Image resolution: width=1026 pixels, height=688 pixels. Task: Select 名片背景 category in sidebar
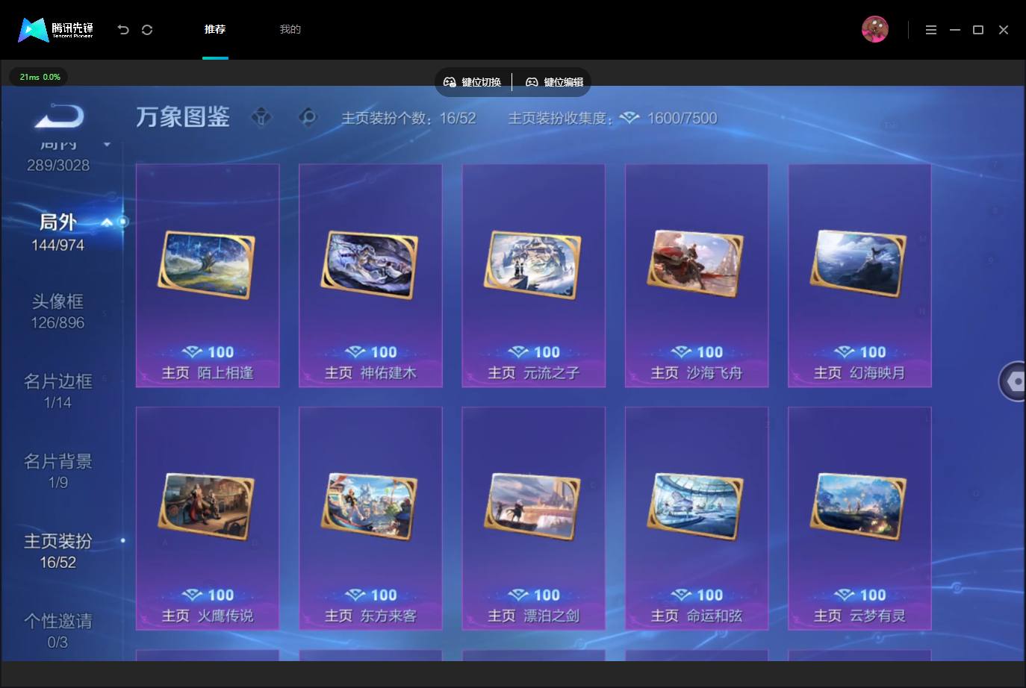click(57, 471)
